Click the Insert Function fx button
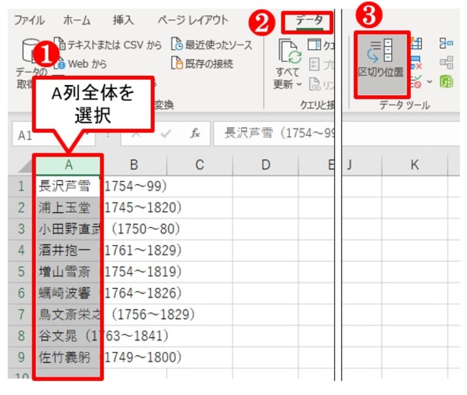The height and width of the screenshot is (395, 467). 195,132
